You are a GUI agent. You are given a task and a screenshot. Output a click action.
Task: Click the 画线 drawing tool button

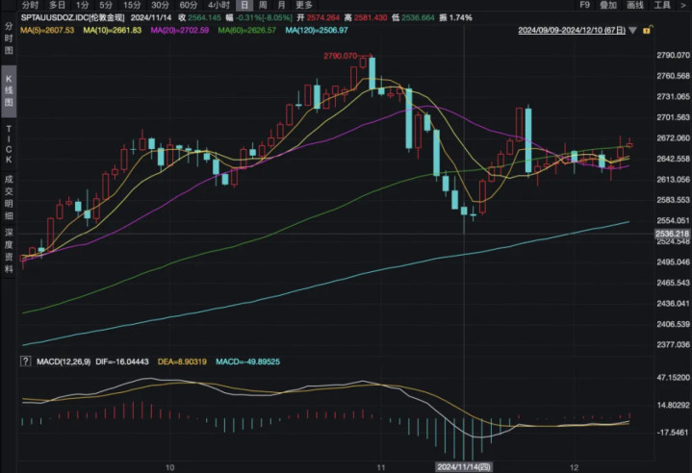point(634,5)
